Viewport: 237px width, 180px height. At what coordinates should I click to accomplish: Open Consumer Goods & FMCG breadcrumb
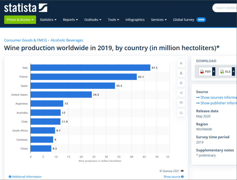tap(25, 40)
